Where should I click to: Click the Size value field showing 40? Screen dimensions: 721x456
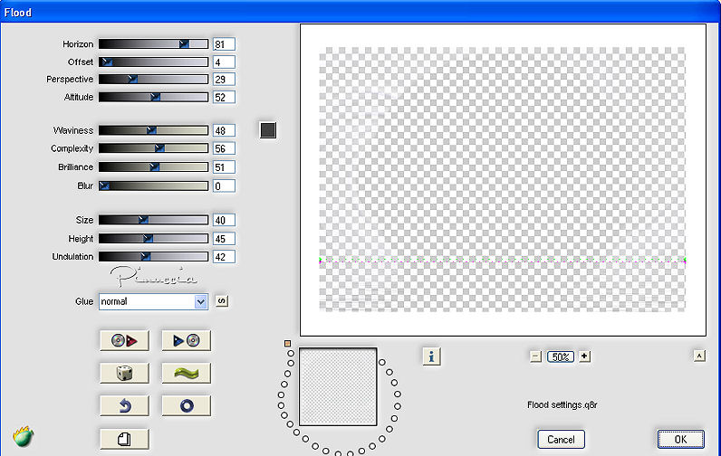224,220
